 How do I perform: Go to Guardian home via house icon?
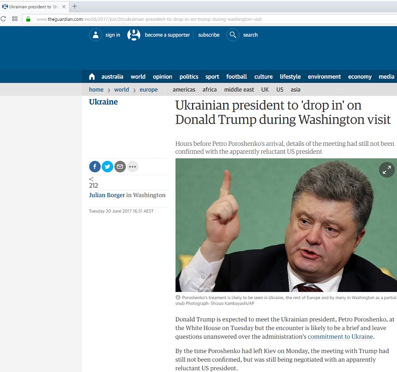coord(92,77)
